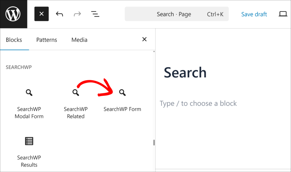Close the block inserter toggle button

(x=42, y=14)
